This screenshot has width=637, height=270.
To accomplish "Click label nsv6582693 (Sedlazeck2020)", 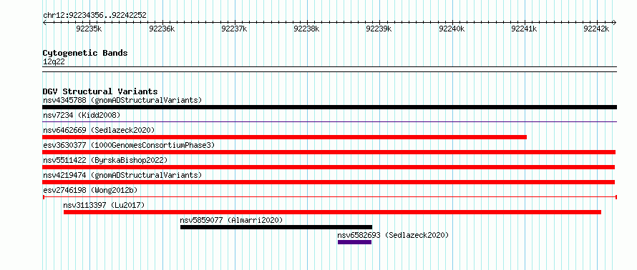I will coord(393,235).
